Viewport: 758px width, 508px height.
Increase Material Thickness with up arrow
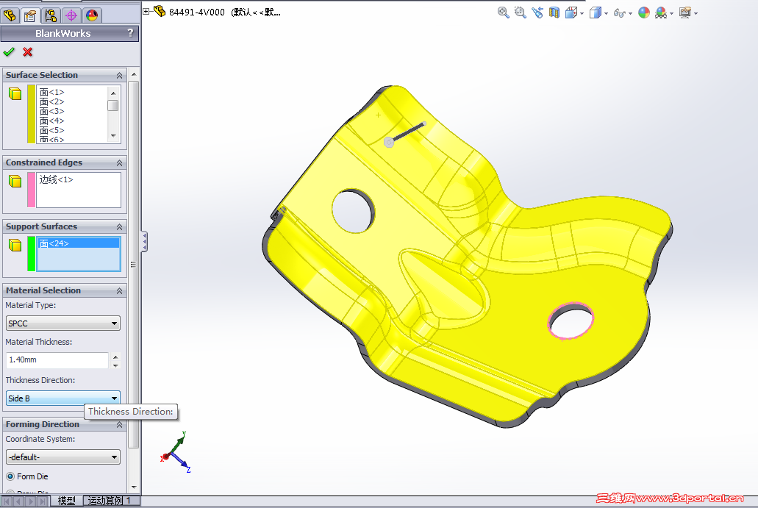tap(115, 357)
